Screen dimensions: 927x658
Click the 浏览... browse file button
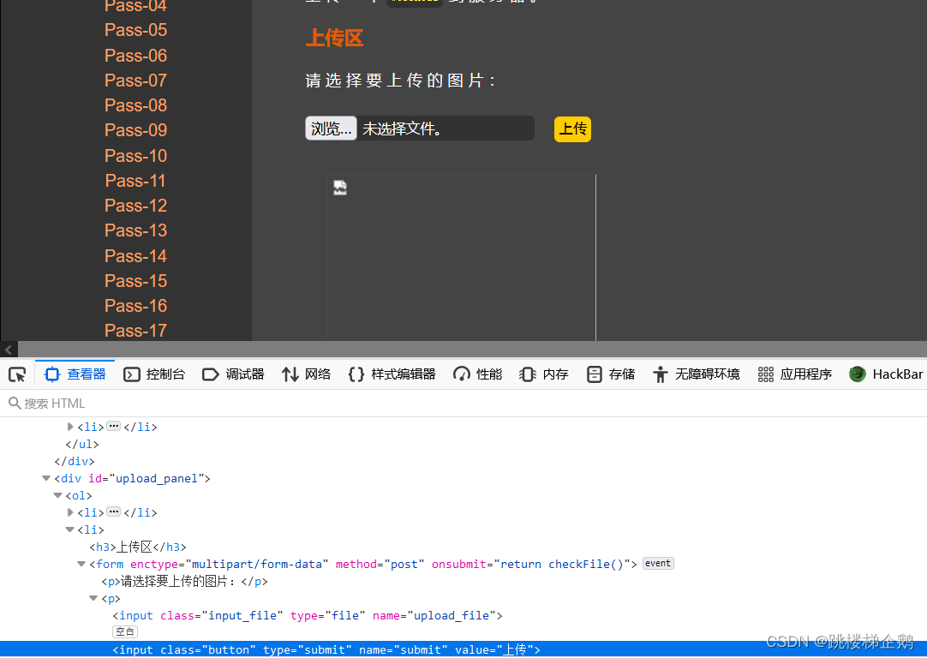click(331, 129)
